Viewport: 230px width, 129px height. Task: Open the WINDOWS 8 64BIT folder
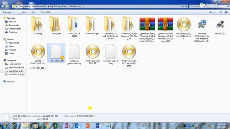point(74,27)
